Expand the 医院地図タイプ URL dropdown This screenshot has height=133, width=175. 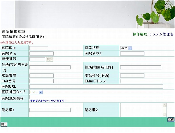click(x=36, y=92)
